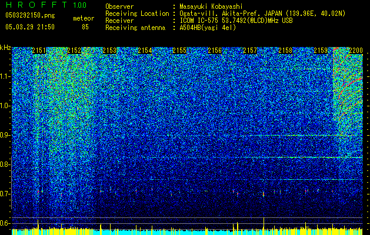Viewport: 370px width, 235px height.
Task: Click the 0.6 kHz frequency tick label
Action: pos(5,223)
